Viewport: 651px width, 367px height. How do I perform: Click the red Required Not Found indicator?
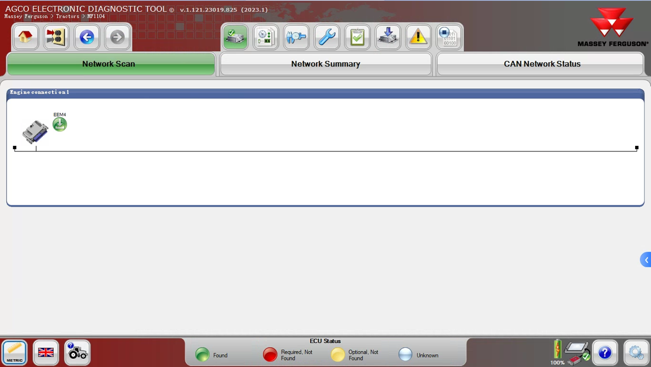tap(270, 354)
